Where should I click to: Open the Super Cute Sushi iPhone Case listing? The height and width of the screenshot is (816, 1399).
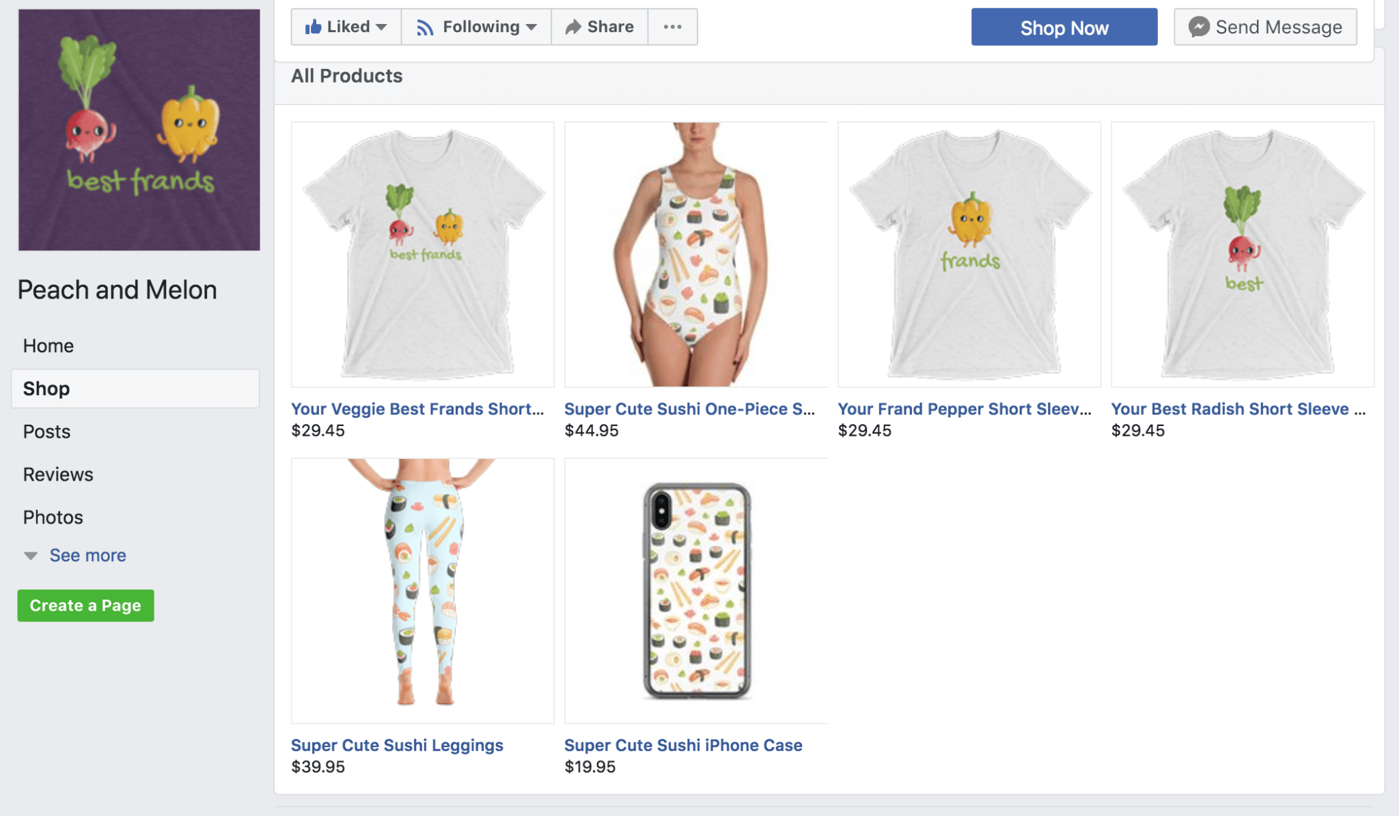click(x=683, y=745)
